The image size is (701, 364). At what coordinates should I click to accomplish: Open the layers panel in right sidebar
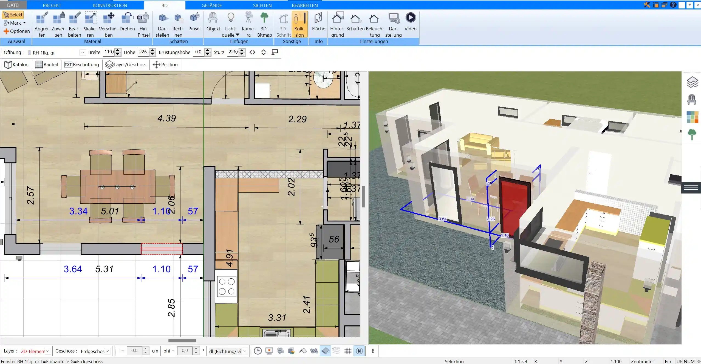click(692, 82)
